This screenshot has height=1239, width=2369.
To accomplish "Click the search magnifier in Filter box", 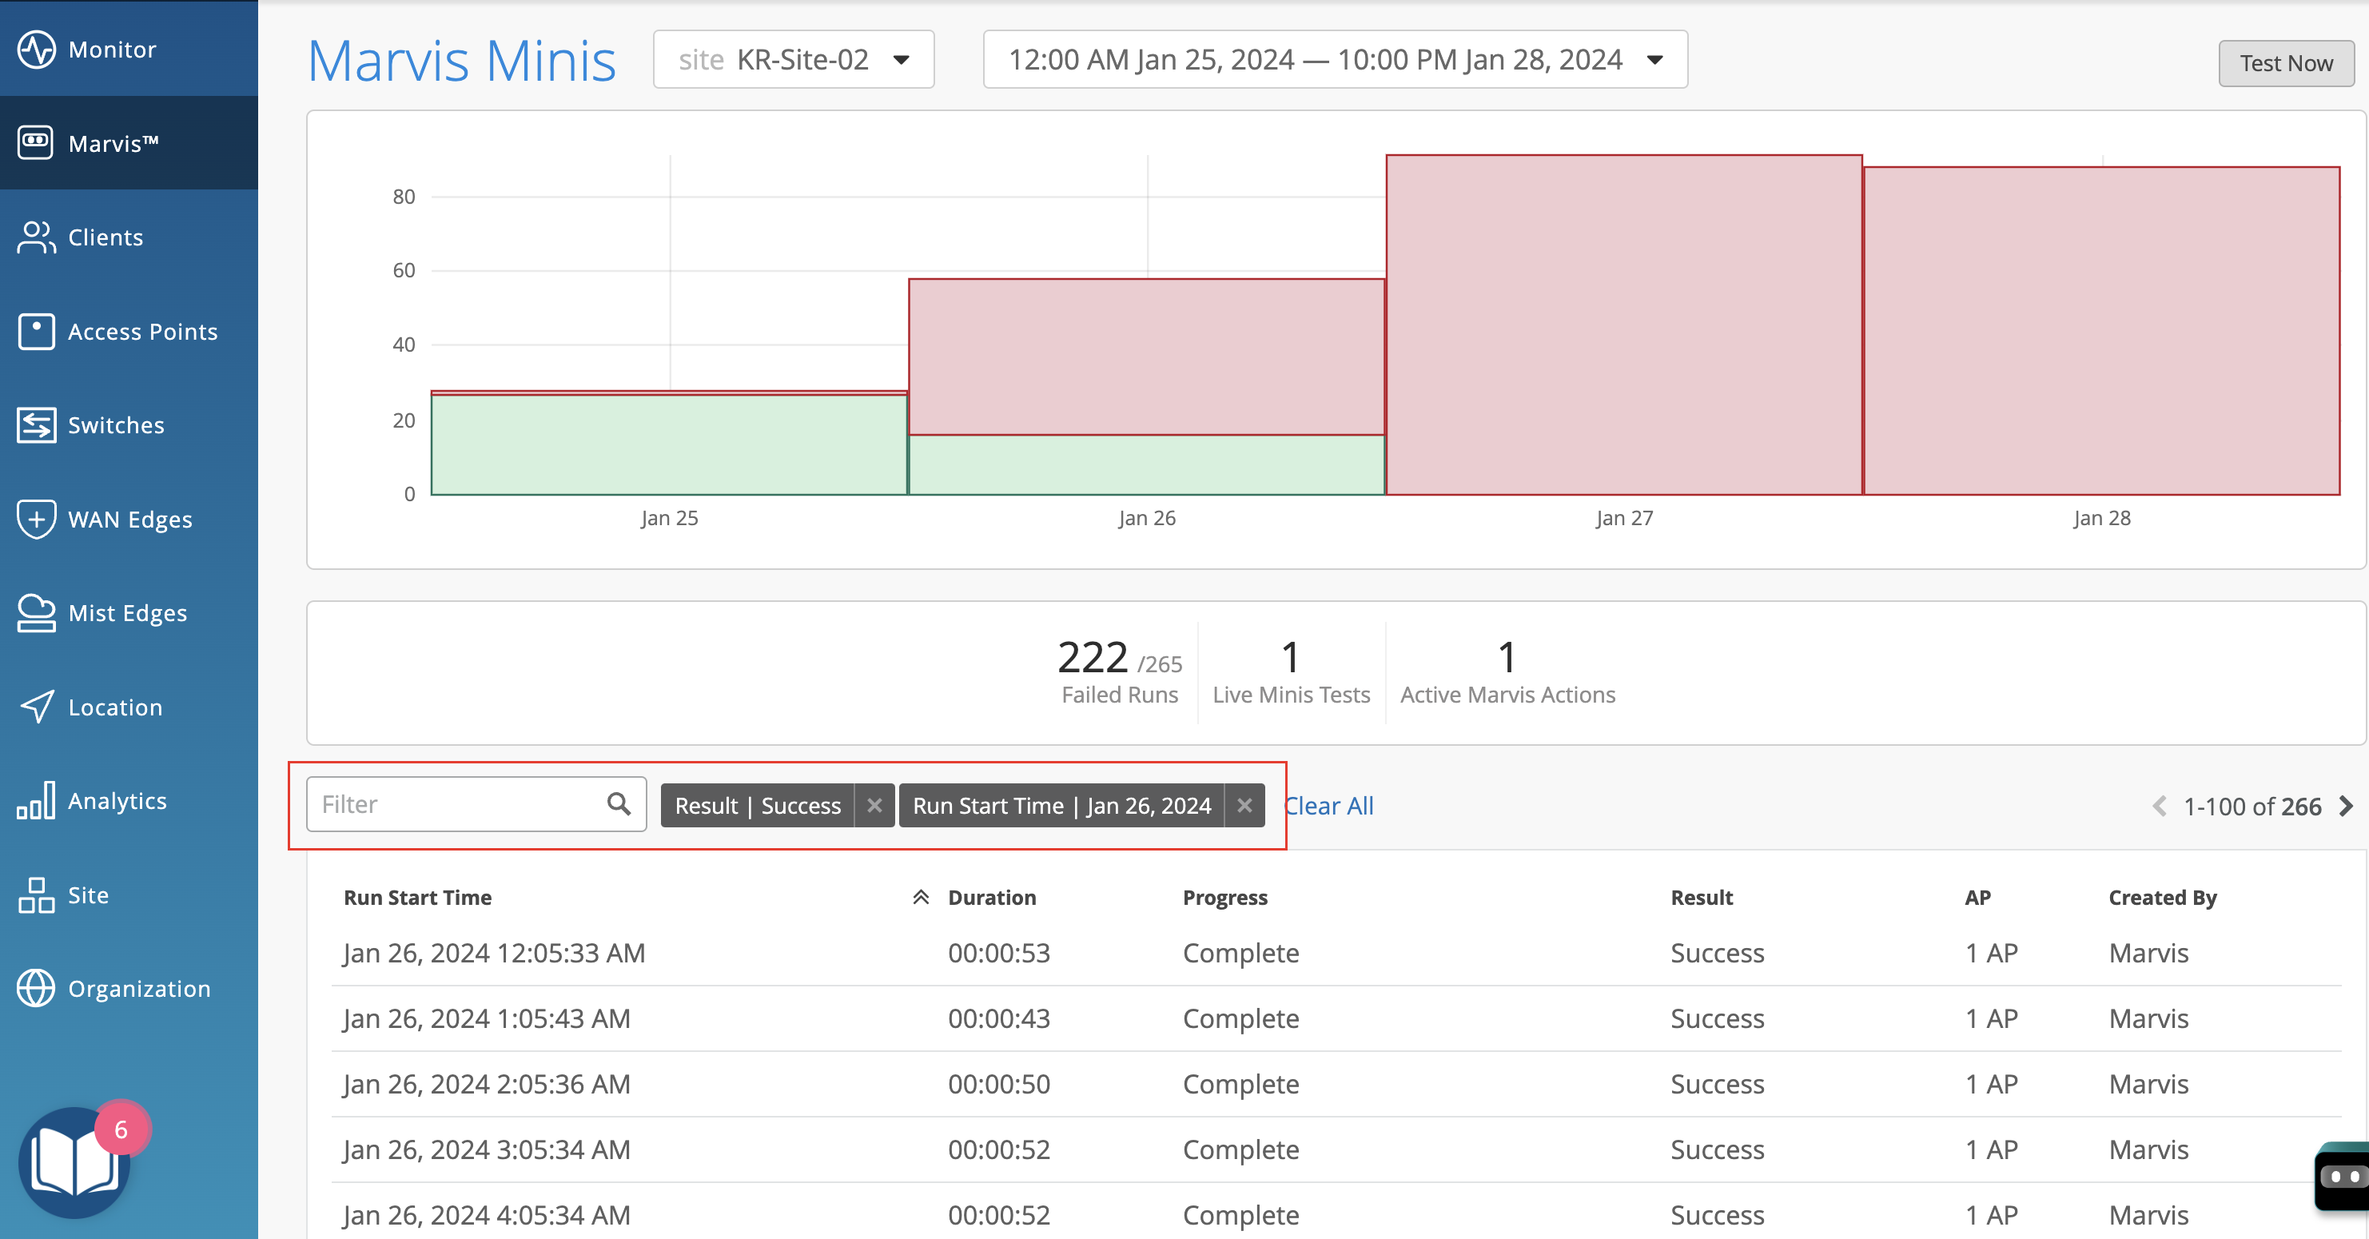I will [x=618, y=804].
